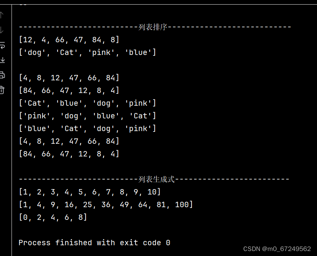Click the ['blue', 'Cat', 'dog', 'pink'] output line

[x=88, y=128]
